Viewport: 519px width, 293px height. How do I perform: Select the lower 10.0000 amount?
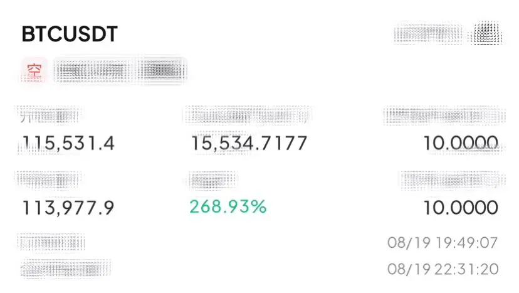(x=461, y=208)
